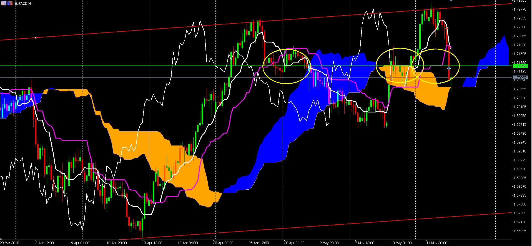Viewport: 532px width, 246px height.
Task: Click the red sell arrow marker
Action: [x=446, y=29]
